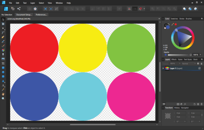Select the Zoom magnifier tool
The width and height of the screenshot is (204, 130).
point(3,98)
